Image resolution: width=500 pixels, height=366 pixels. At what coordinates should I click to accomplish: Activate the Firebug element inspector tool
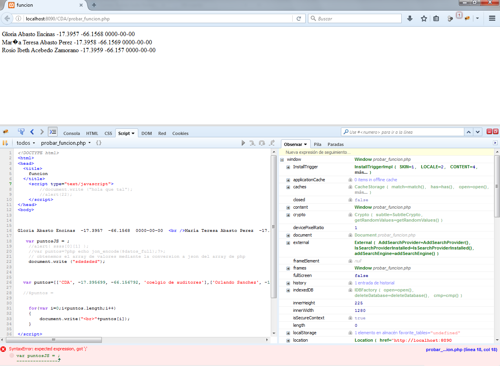tap(21, 132)
